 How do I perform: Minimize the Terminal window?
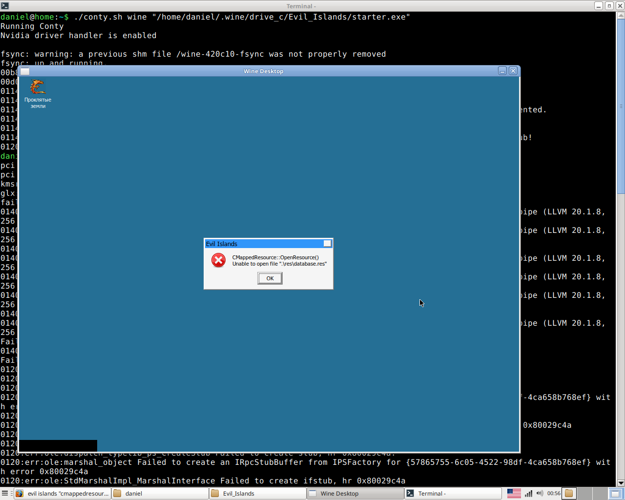click(x=599, y=6)
